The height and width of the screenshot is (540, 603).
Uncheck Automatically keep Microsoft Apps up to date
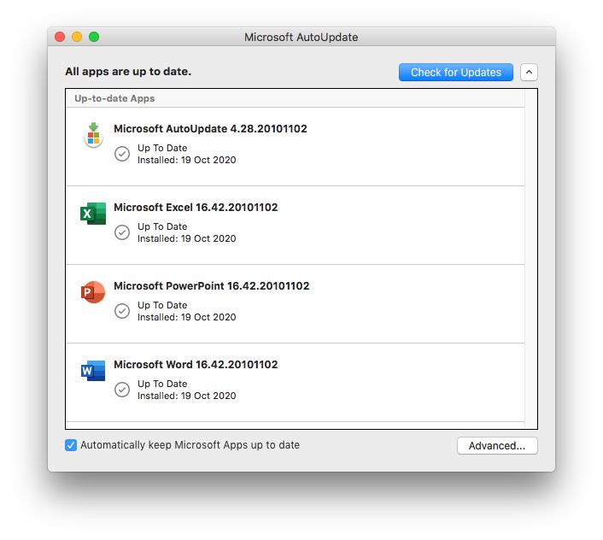[x=71, y=445]
